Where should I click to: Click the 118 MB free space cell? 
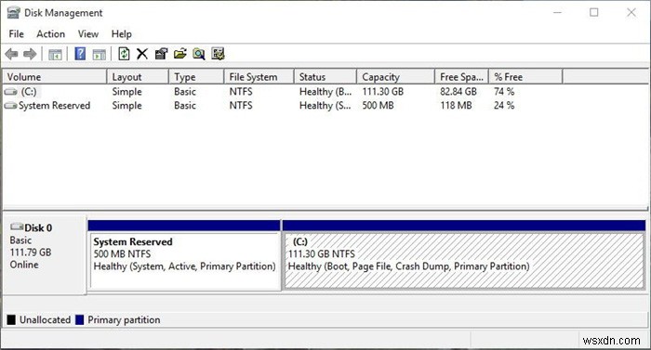coord(456,106)
